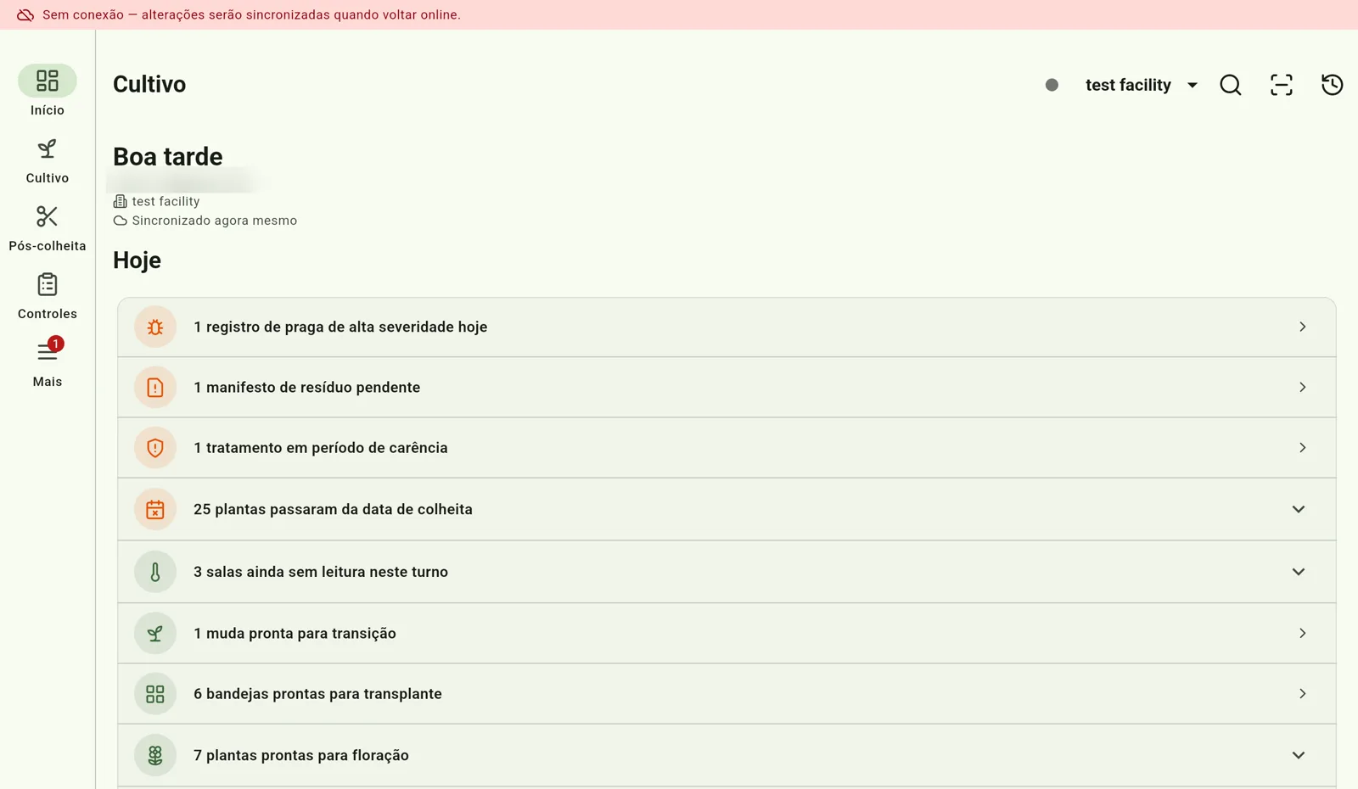
Task: Open chevron on praga de alta severidade row
Action: click(1303, 327)
